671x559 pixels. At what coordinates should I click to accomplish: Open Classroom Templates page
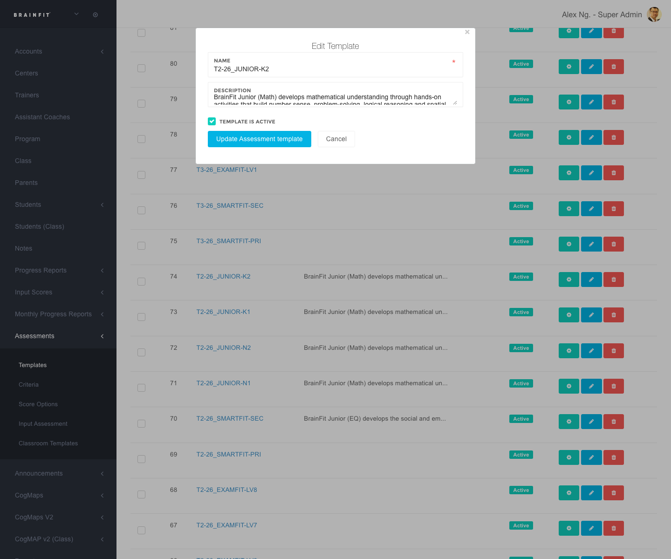(x=48, y=443)
